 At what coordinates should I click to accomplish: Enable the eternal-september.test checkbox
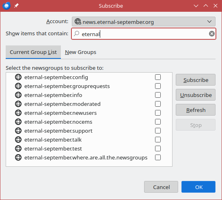(158, 148)
